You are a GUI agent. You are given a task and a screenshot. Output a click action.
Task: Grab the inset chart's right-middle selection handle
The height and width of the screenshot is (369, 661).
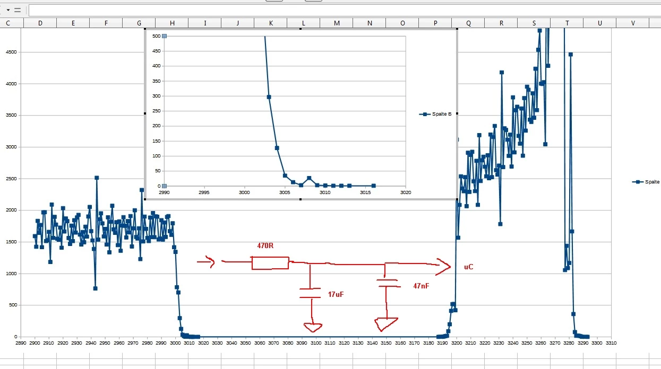(457, 113)
